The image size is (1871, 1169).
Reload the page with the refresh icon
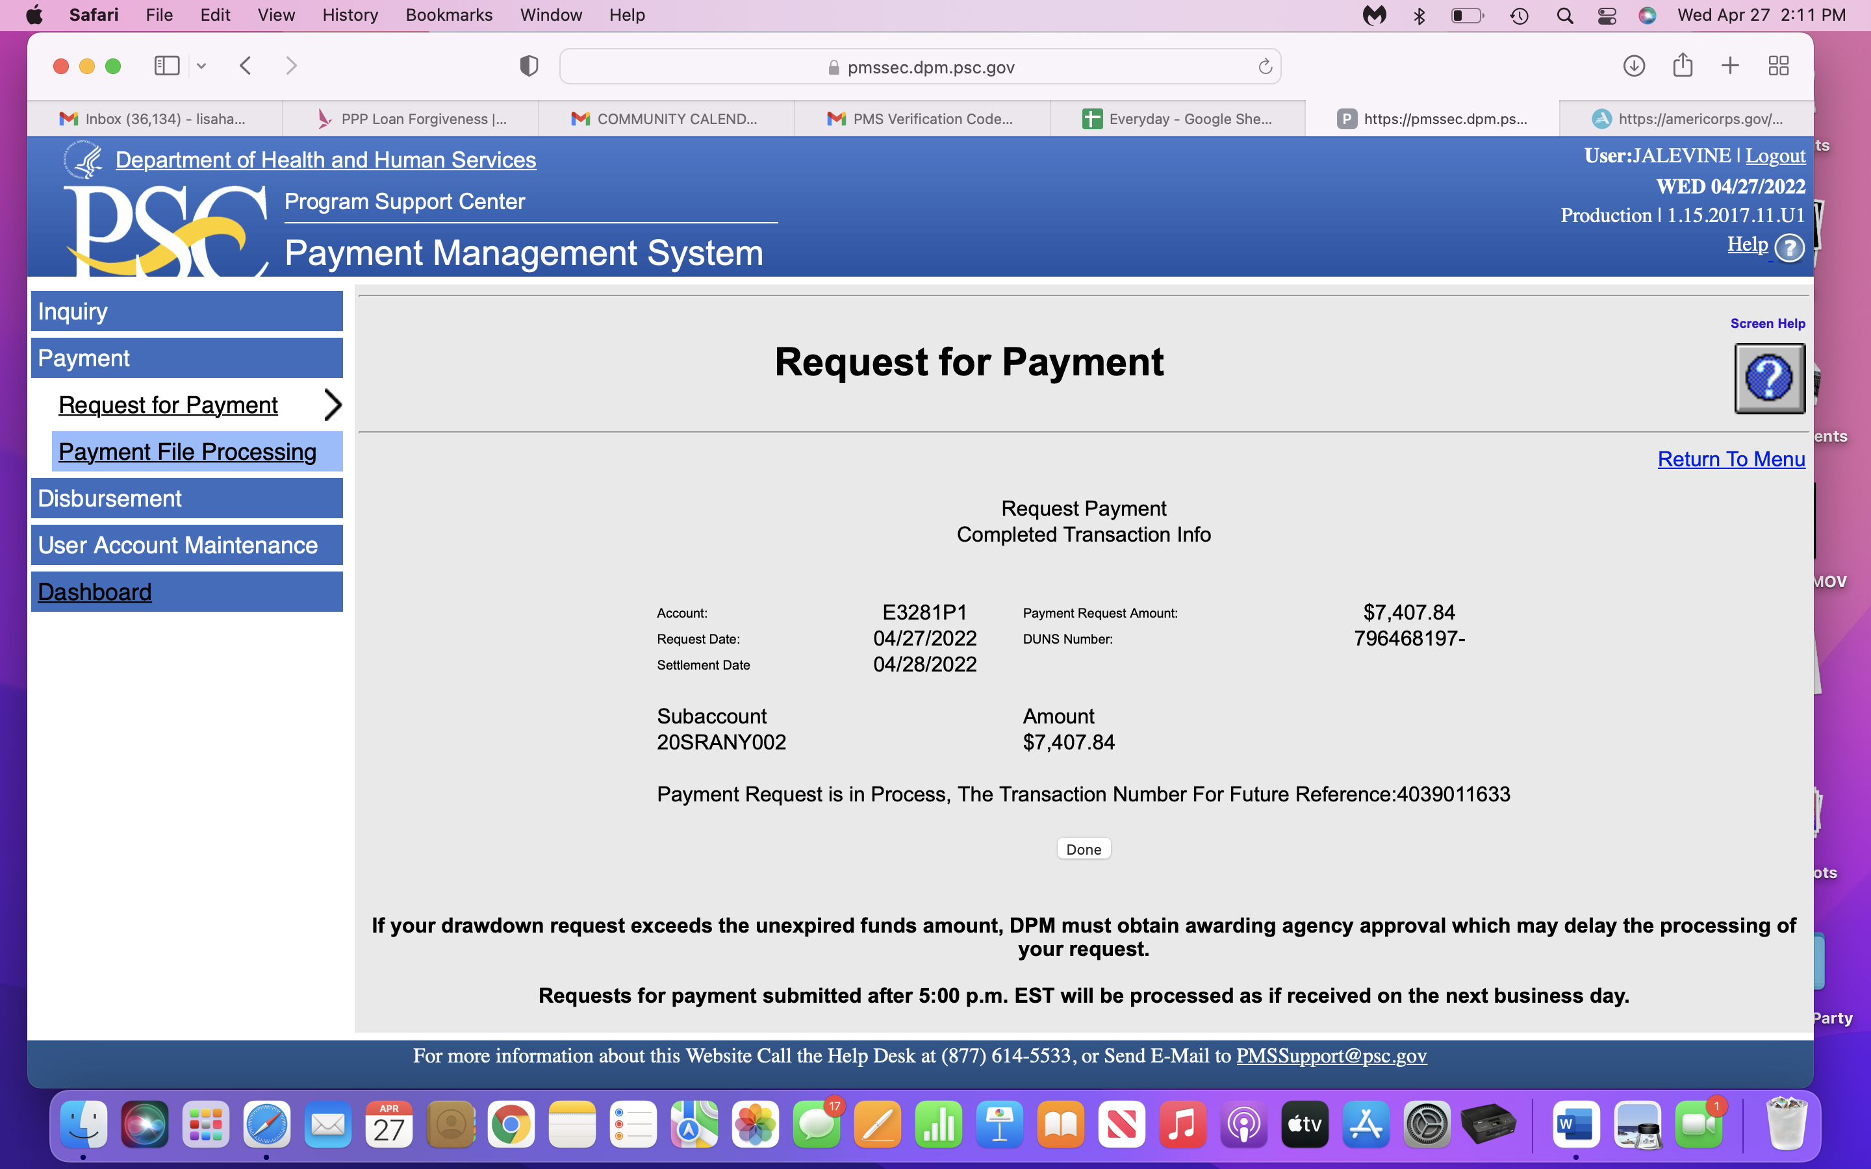coord(1265,68)
